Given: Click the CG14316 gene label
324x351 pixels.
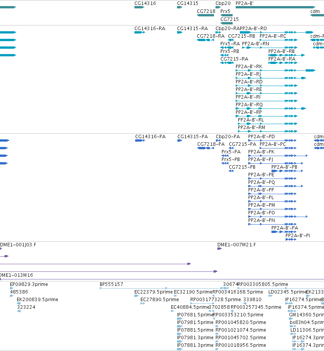Looking at the screenshot, I should (x=145, y=3).
